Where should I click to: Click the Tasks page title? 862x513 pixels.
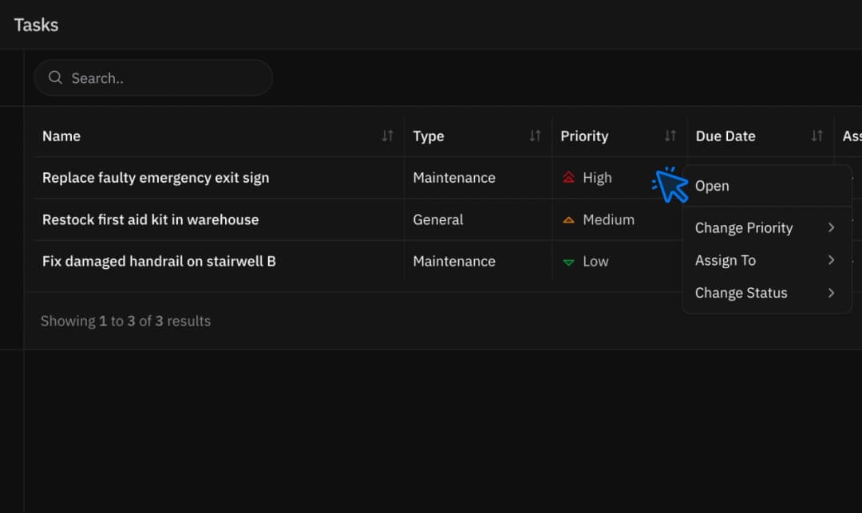[36, 25]
